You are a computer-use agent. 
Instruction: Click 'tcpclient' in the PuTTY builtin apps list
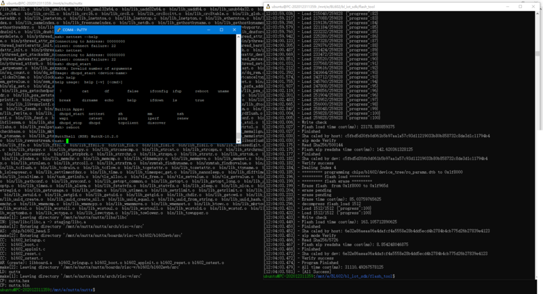[128, 123]
